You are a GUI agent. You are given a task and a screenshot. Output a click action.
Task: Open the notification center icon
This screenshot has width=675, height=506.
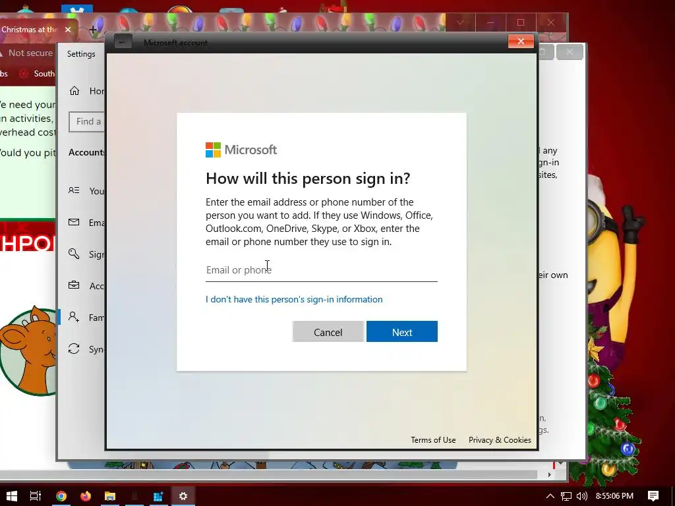pos(653,496)
